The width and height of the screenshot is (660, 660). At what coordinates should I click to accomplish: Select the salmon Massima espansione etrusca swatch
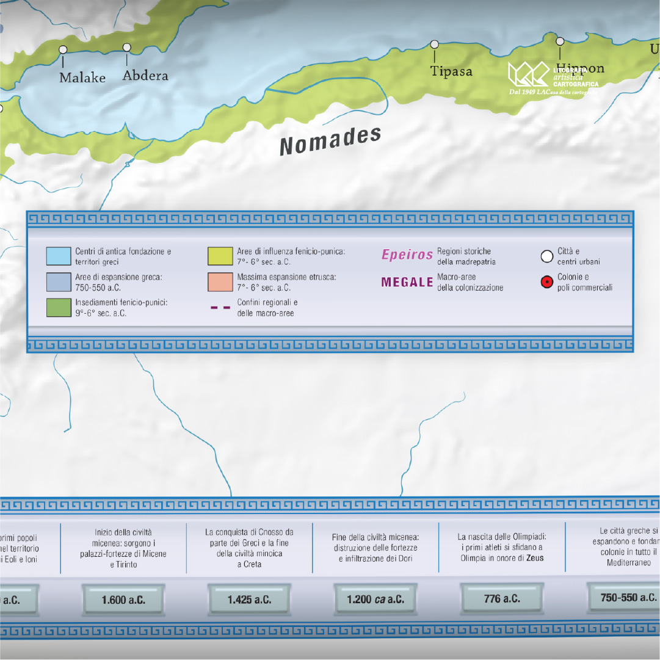[220, 282]
